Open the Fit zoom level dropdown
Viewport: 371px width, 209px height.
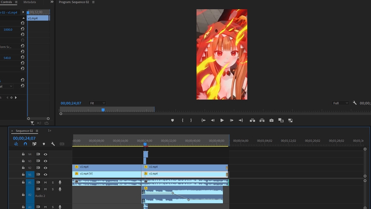click(x=97, y=103)
